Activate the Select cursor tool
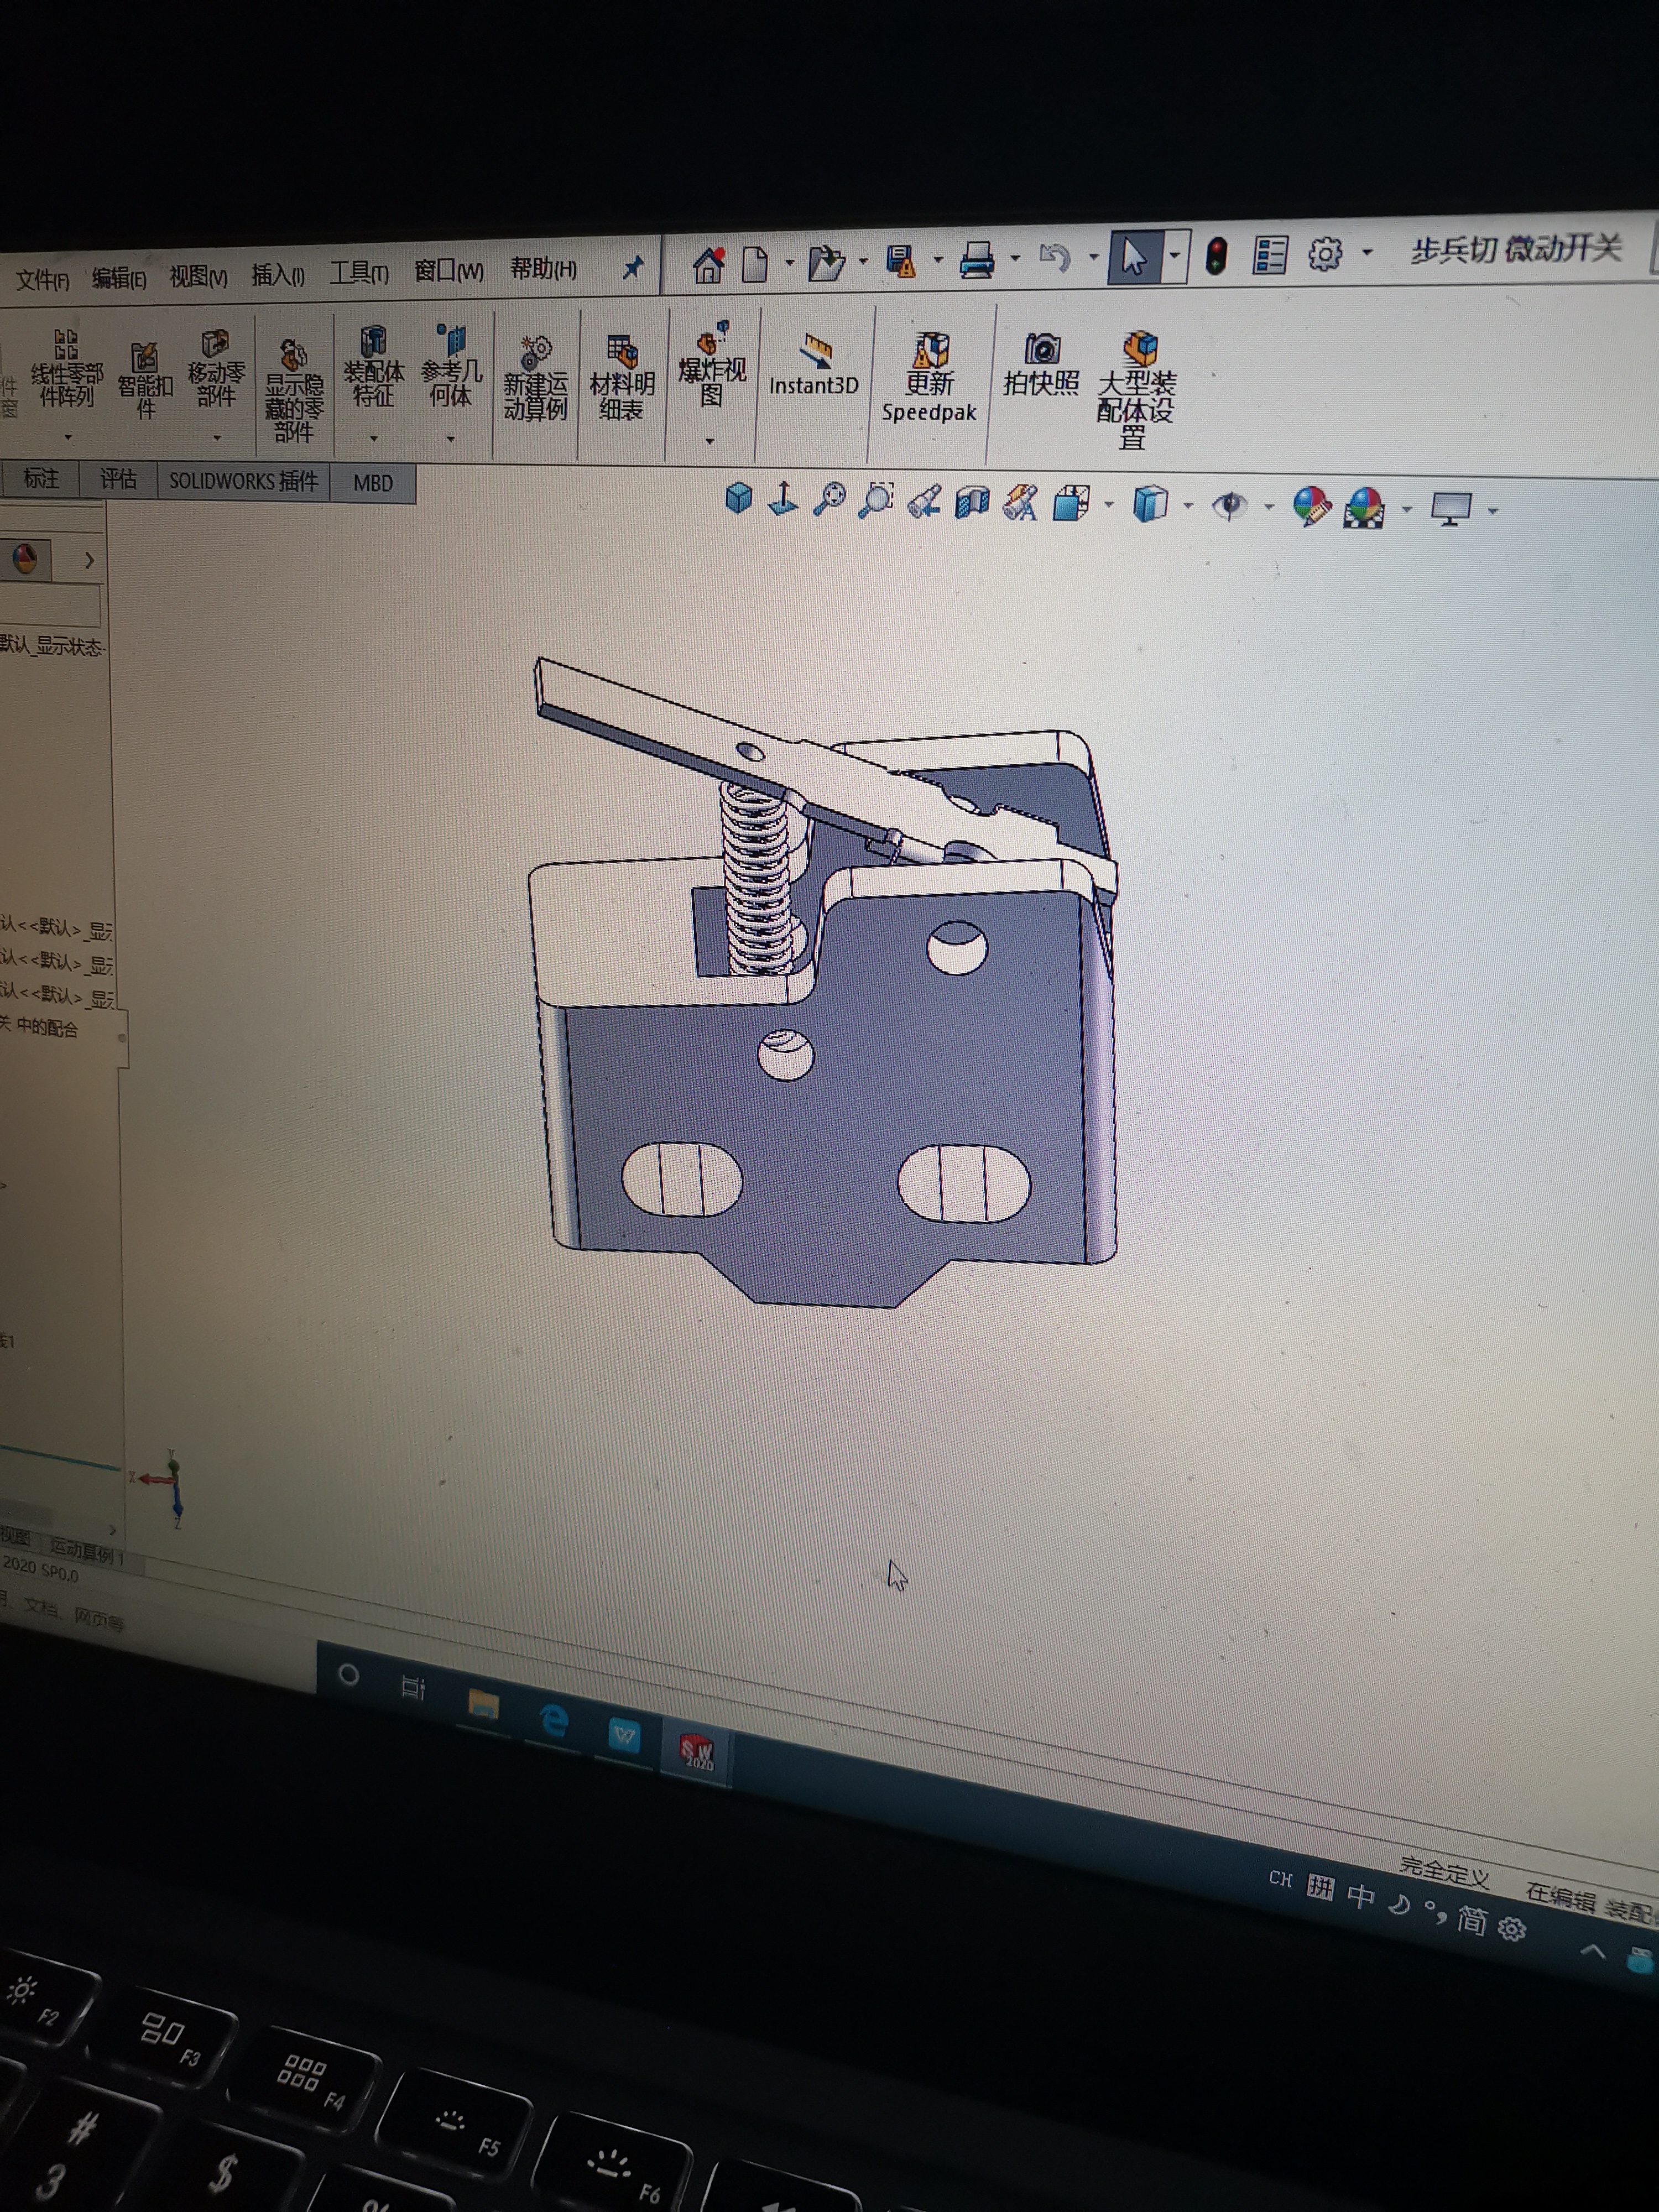The height and width of the screenshot is (2212, 1659). (1134, 256)
